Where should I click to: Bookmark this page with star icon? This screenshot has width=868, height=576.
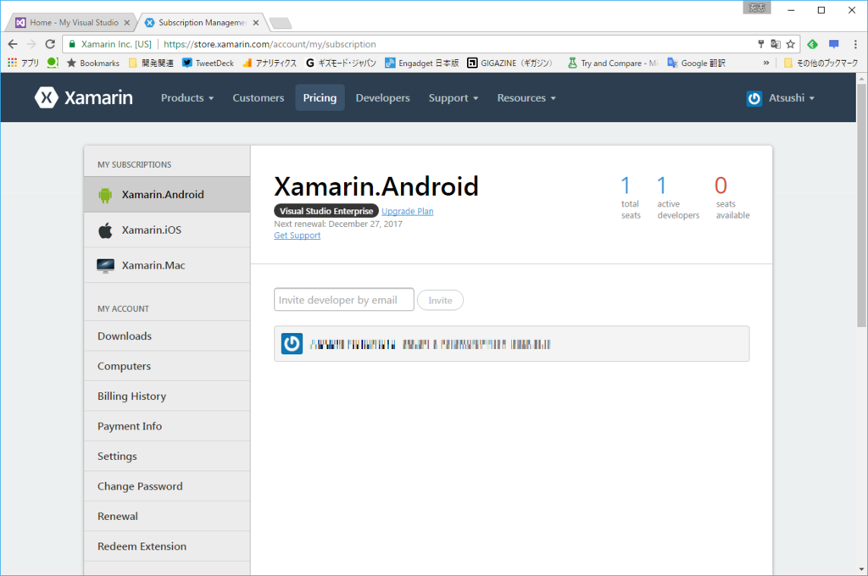pyautogui.click(x=791, y=44)
